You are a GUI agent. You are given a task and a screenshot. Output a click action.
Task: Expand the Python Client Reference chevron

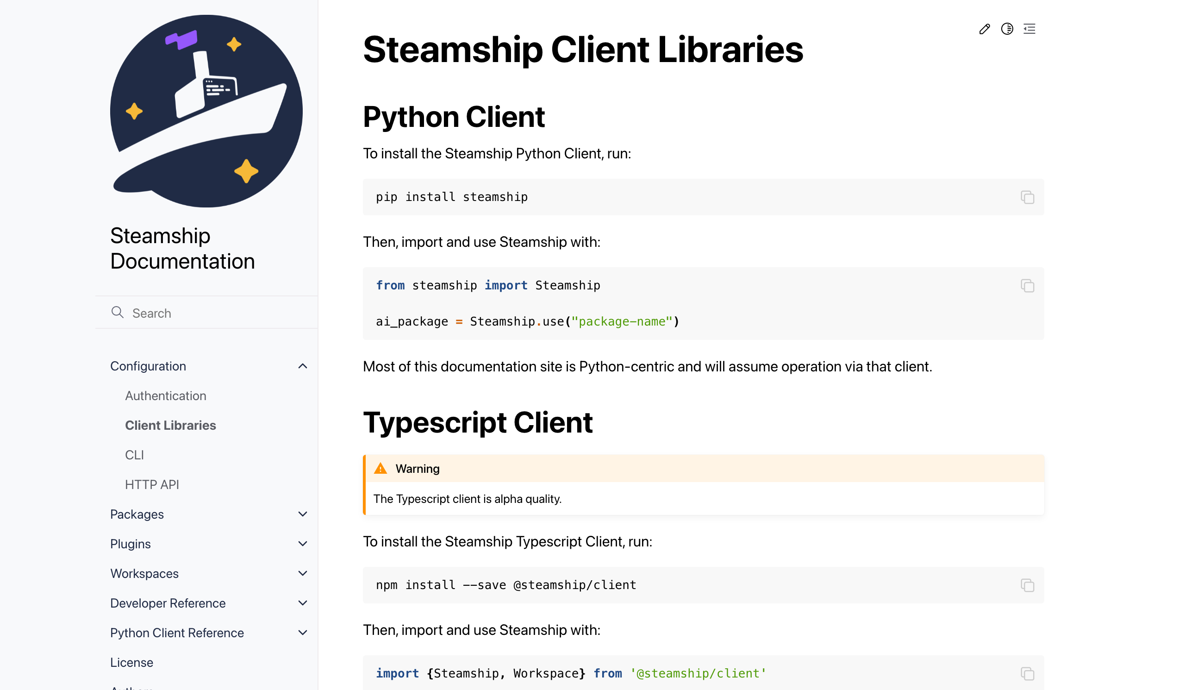[x=303, y=633]
